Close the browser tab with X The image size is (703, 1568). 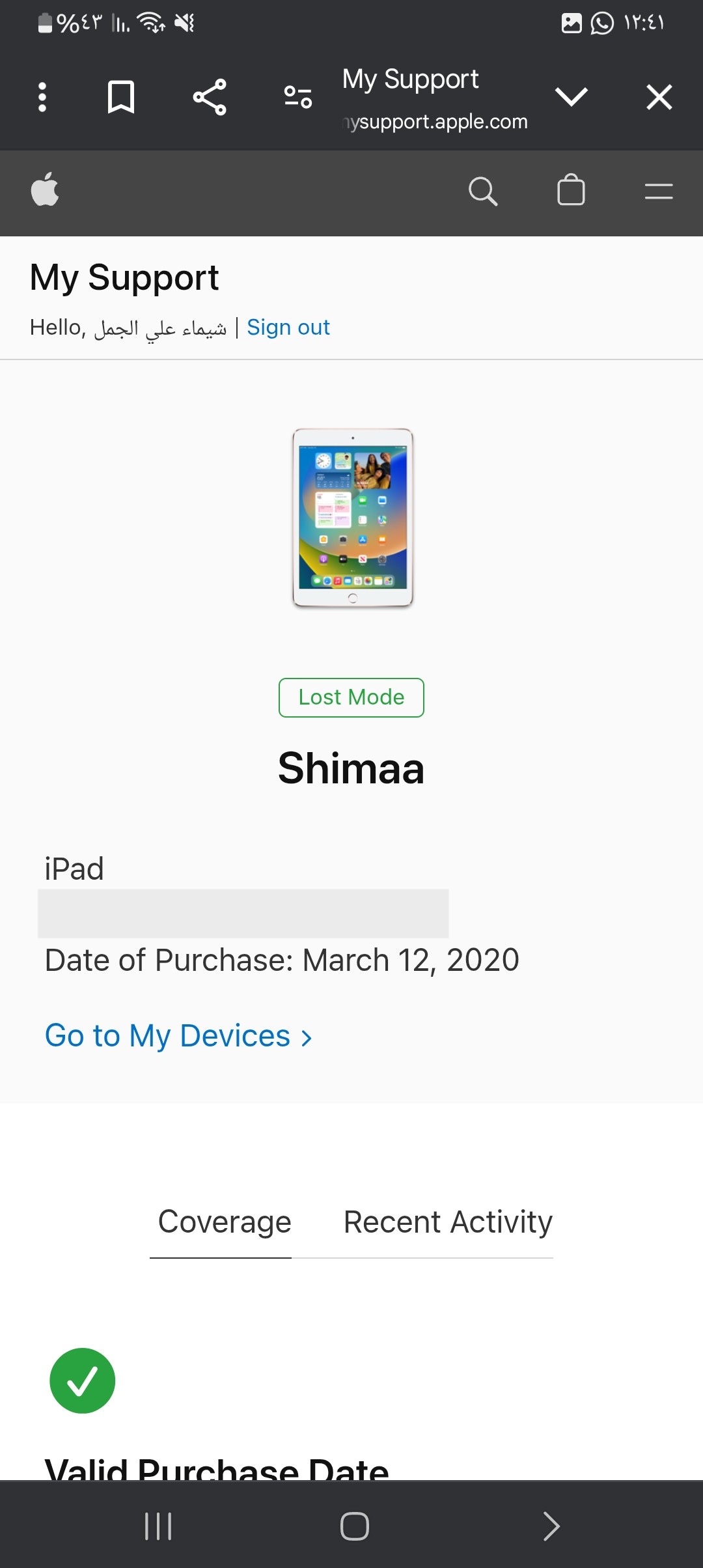tap(659, 97)
